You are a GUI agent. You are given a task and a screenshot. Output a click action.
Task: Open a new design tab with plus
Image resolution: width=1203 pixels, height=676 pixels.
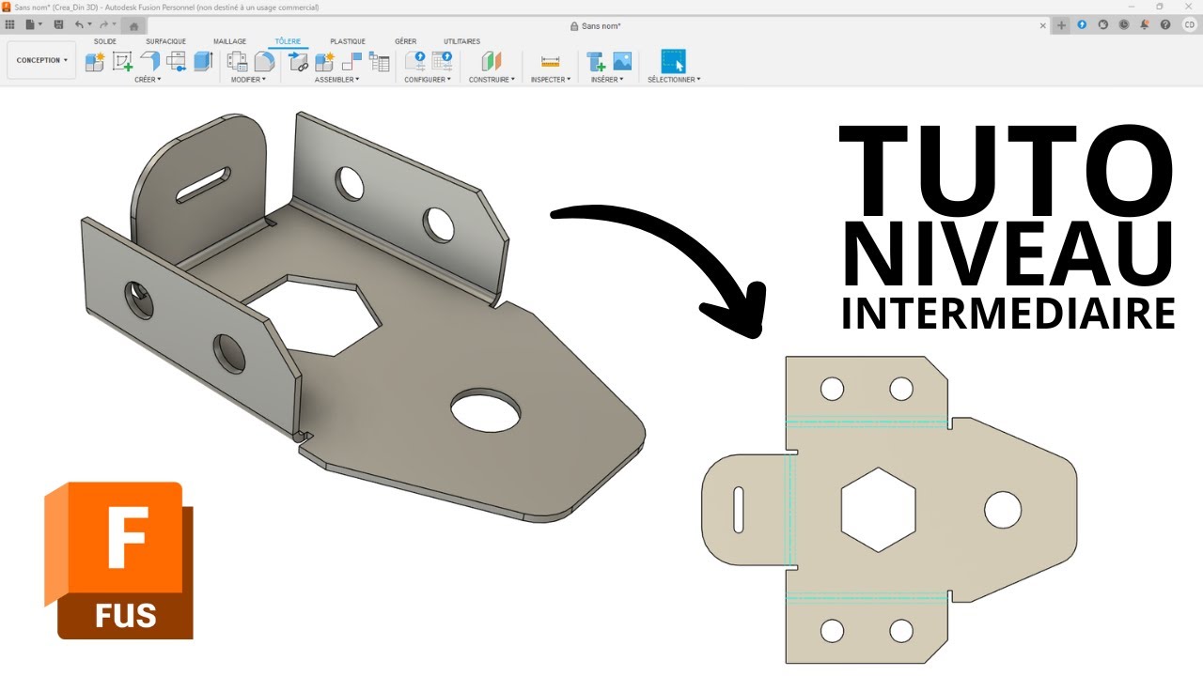tap(1061, 25)
